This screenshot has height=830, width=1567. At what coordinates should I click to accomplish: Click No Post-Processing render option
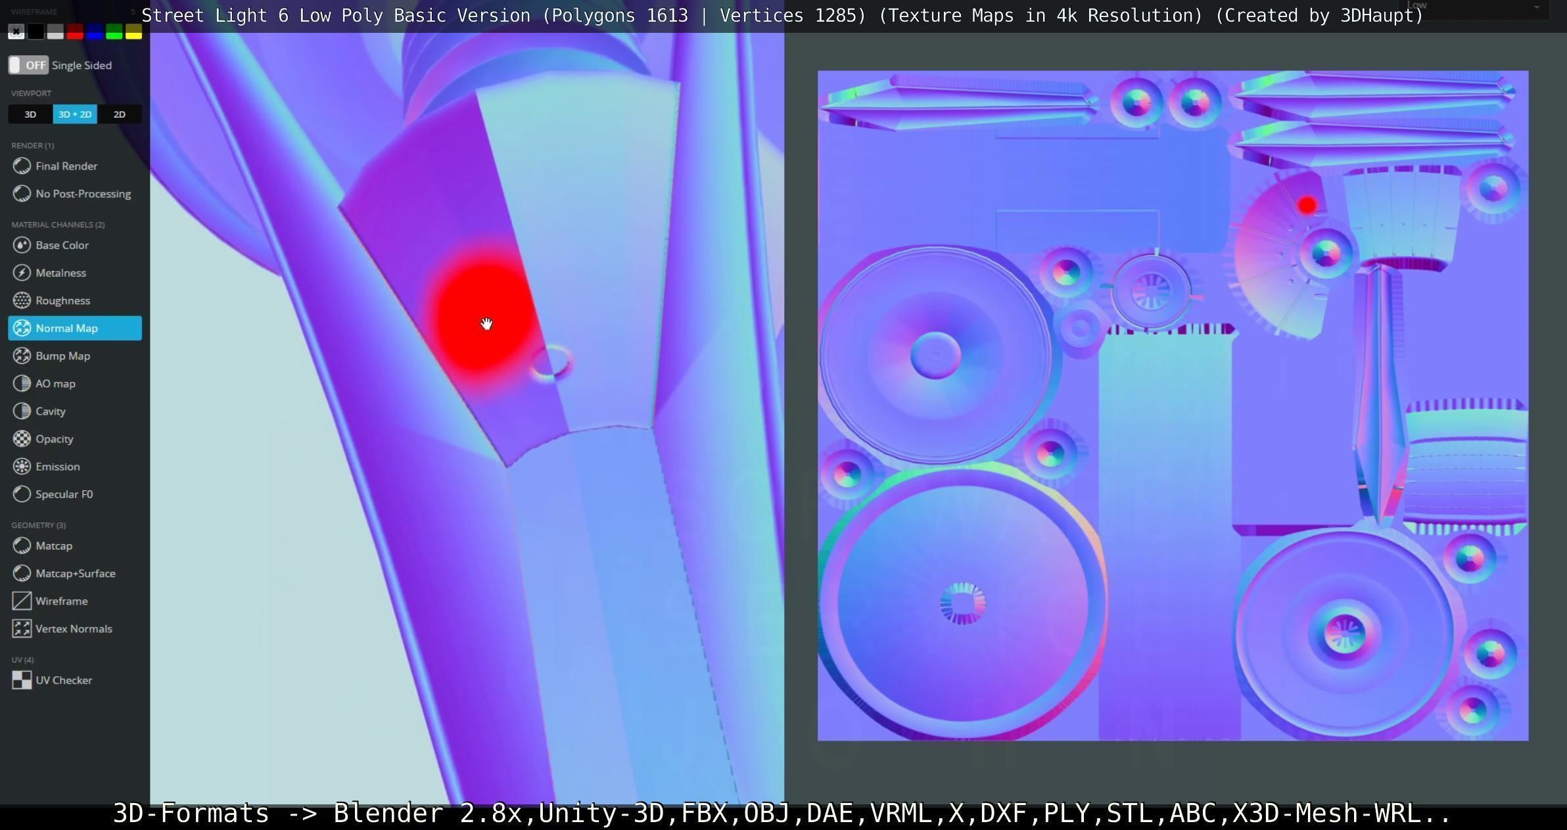point(83,194)
